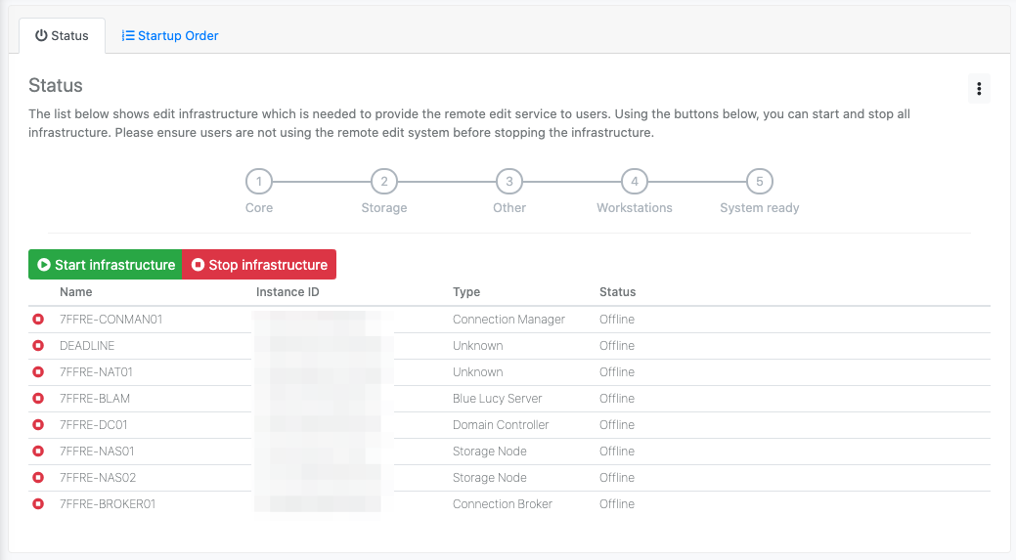Click step 2 Storage circle

tap(384, 182)
